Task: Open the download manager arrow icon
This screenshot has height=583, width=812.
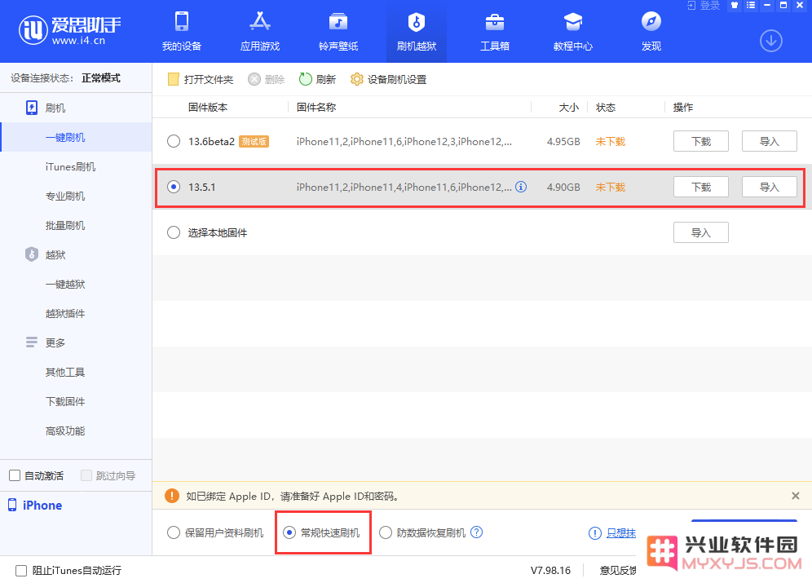Action: click(x=771, y=41)
